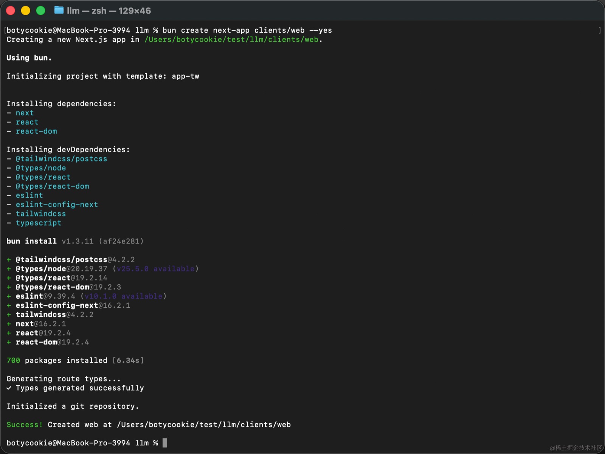605x454 pixels.
Task: Select the 'Using bun.' line
Action: point(29,58)
